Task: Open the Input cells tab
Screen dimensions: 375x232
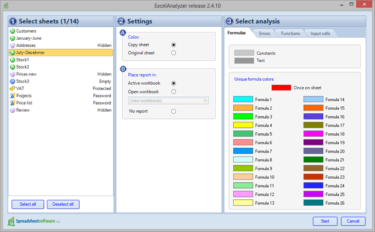Action: coord(321,33)
